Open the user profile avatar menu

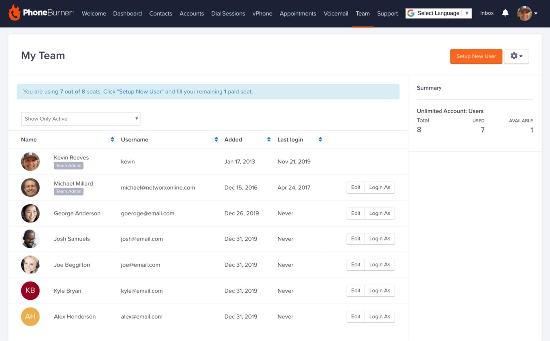point(527,13)
